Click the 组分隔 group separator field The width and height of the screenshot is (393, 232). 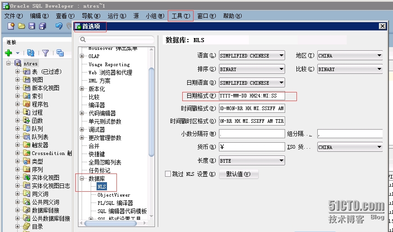click(350, 134)
